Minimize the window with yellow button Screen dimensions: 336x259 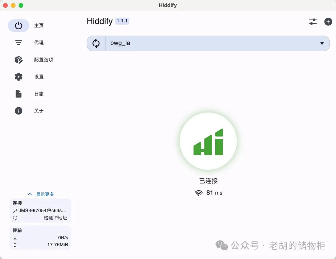[13, 5]
